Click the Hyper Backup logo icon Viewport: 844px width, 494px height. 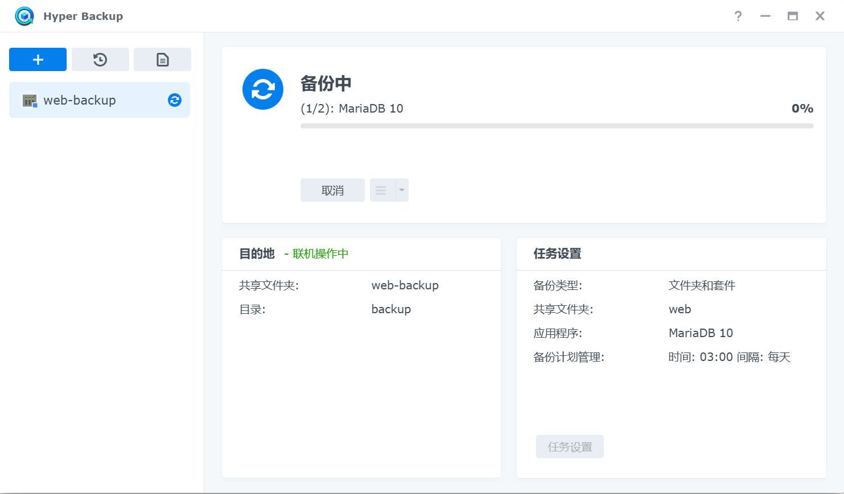pyautogui.click(x=24, y=16)
